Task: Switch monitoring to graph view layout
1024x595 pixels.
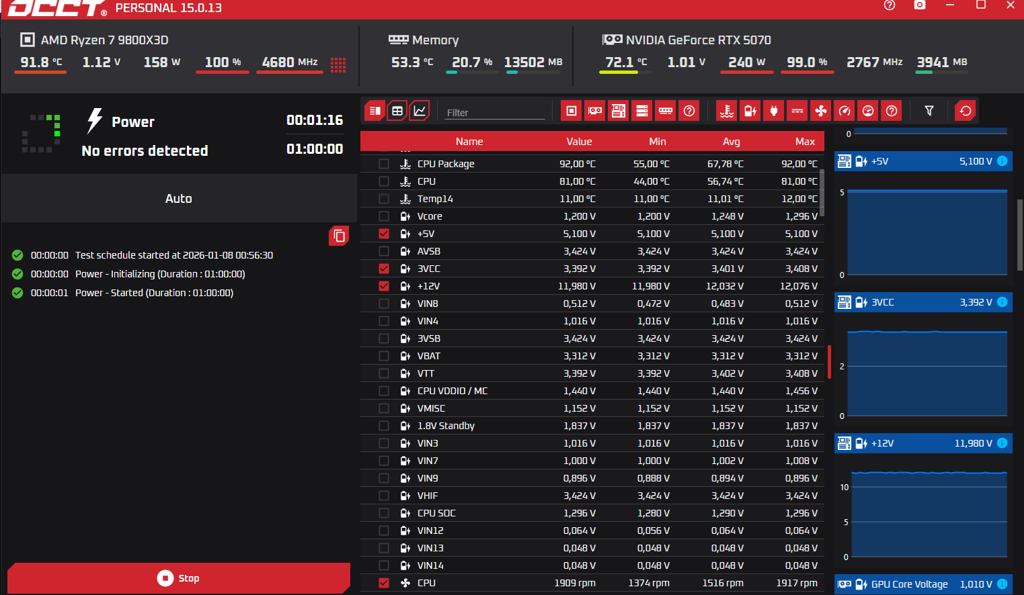Action: pos(420,111)
